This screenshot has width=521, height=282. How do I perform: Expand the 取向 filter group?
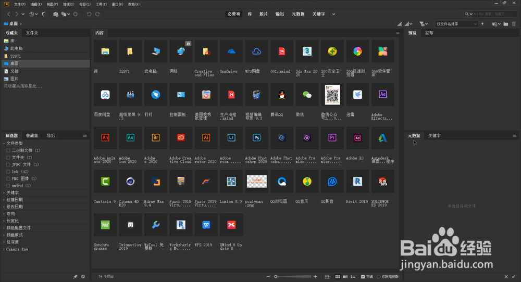4,214
